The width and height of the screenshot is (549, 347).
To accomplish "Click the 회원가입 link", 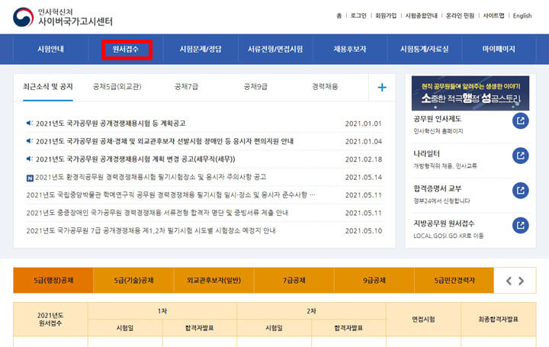I will (x=386, y=16).
